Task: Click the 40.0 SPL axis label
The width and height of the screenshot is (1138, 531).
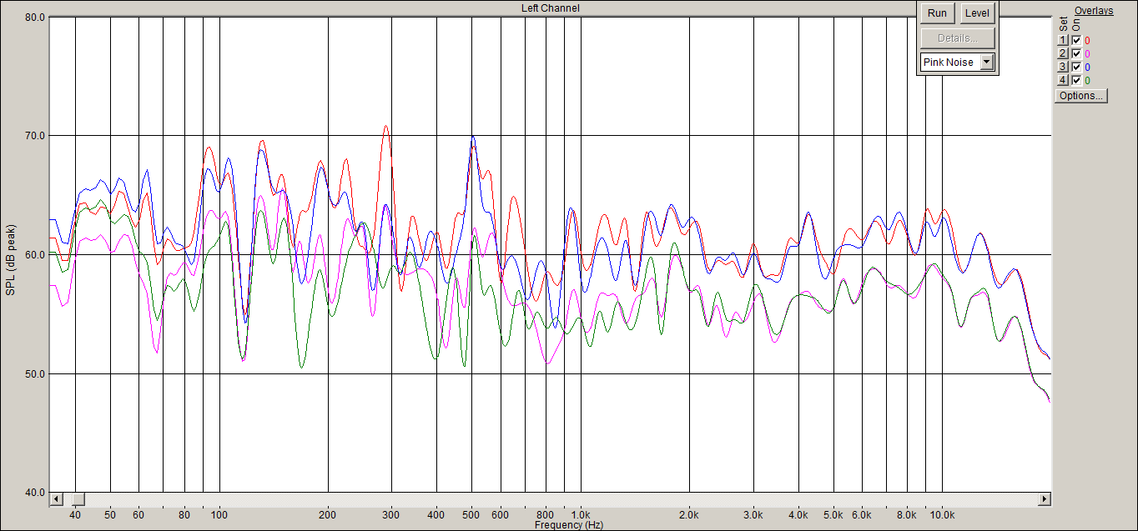Action: 34,493
